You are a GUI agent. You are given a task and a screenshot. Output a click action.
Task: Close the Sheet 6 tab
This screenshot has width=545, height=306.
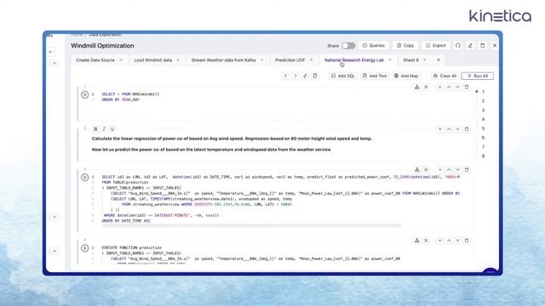point(425,60)
